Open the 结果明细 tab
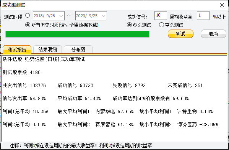Screen dimensions: 229x150 [48, 49]
